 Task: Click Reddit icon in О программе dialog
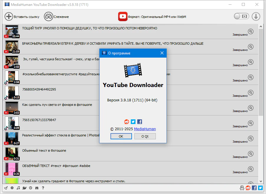[x=127, y=122]
